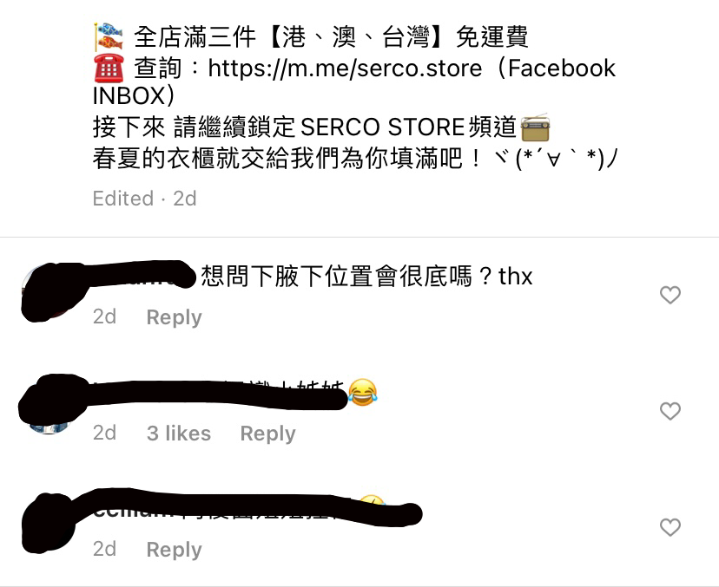Tap the koi flag emoji before 全店滿三件
Image resolution: width=719 pixels, height=587 pixels.
point(109,36)
